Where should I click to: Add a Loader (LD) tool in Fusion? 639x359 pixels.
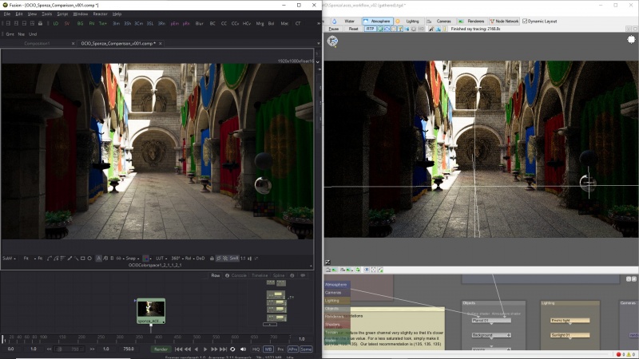[x=56, y=24]
